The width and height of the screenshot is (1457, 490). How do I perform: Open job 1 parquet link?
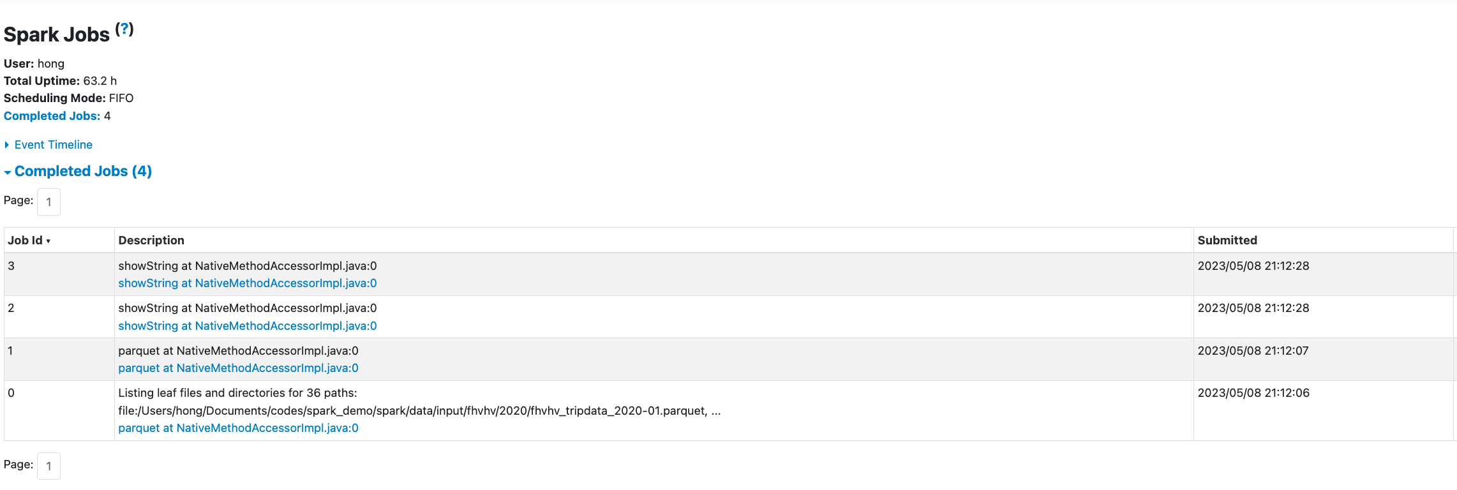click(238, 368)
